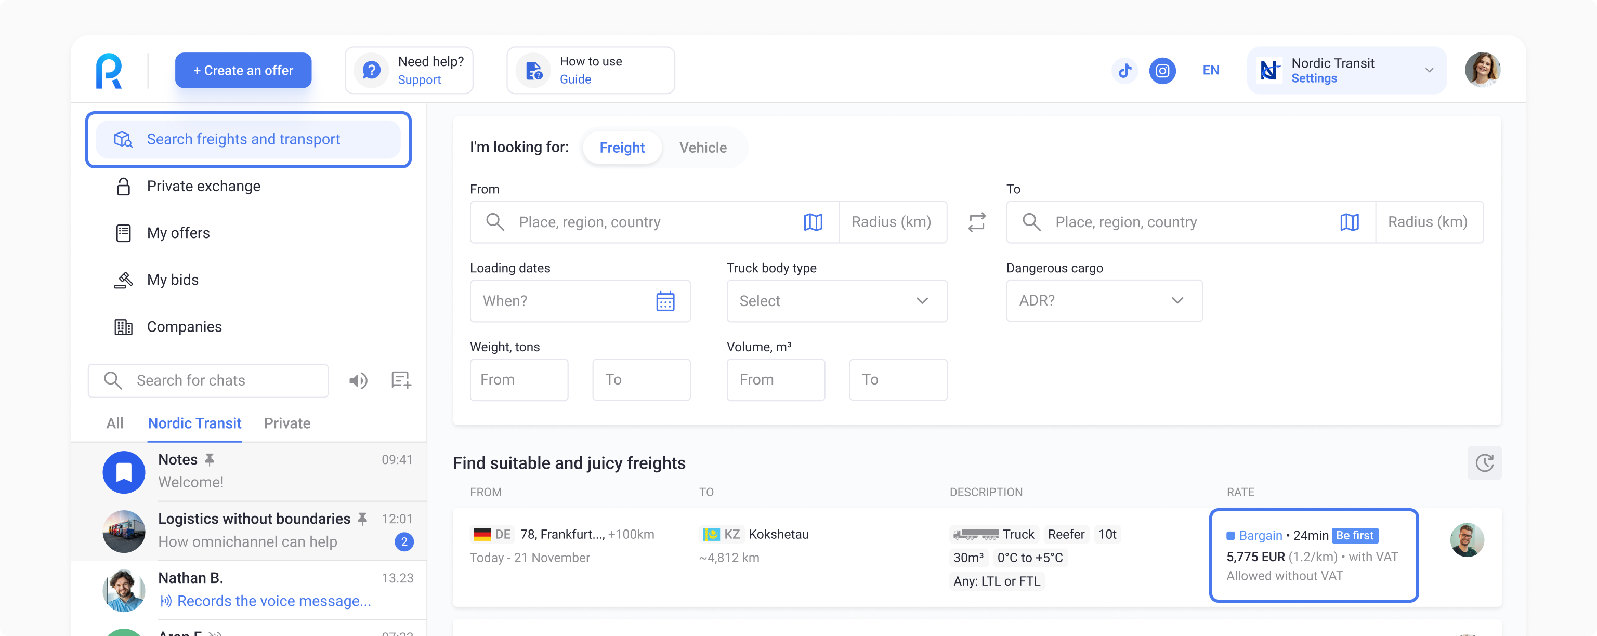This screenshot has height=636, width=1597.
Task: Select Freight in I'm looking for toggle
Action: (x=622, y=148)
